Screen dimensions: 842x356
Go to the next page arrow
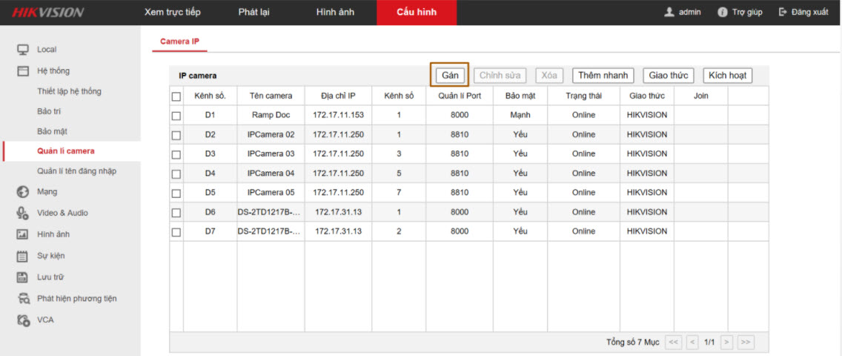tap(727, 342)
